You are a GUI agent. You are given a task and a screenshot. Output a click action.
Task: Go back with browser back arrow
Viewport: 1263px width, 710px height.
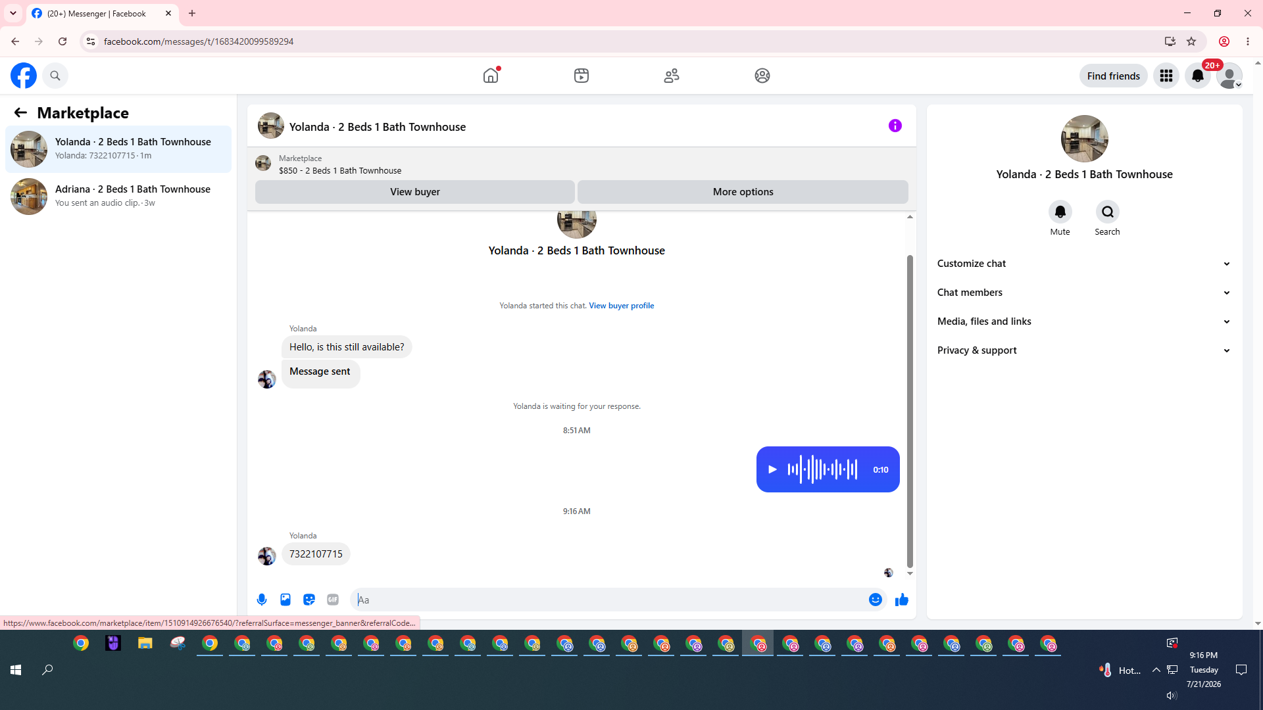(15, 41)
